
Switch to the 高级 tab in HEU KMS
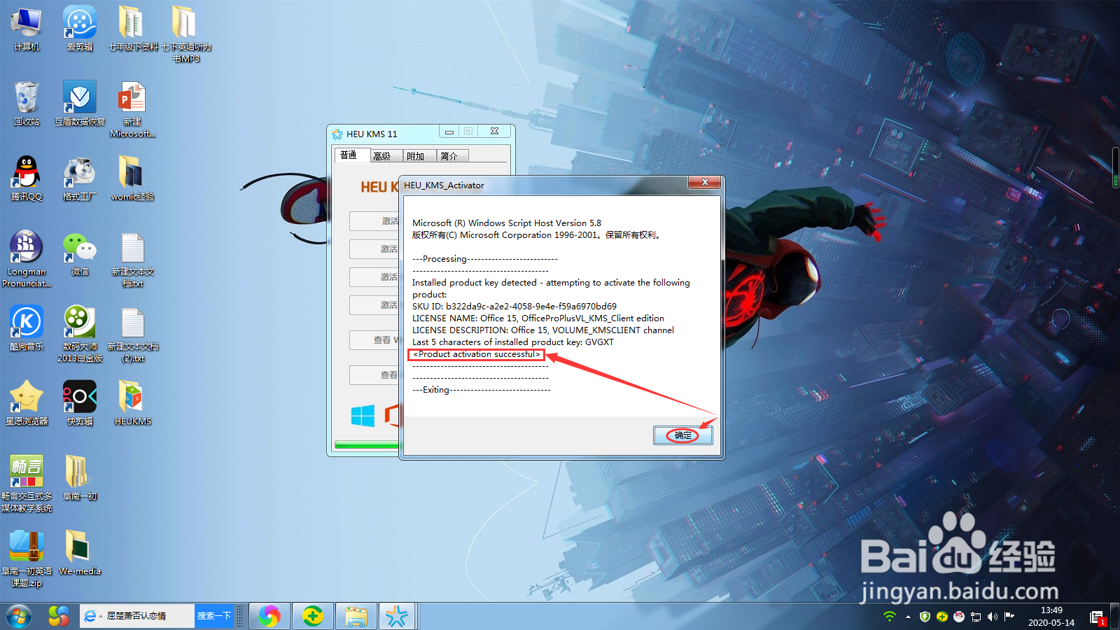[x=382, y=156]
